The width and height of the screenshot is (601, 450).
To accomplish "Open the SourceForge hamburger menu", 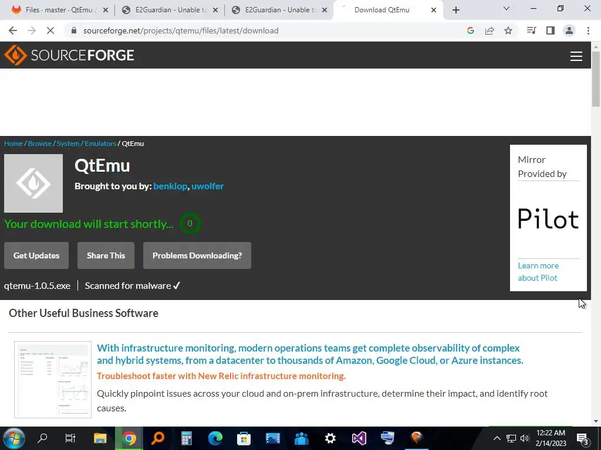I will tap(576, 56).
